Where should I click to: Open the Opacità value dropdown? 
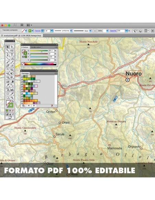click(x=126, y=31)
